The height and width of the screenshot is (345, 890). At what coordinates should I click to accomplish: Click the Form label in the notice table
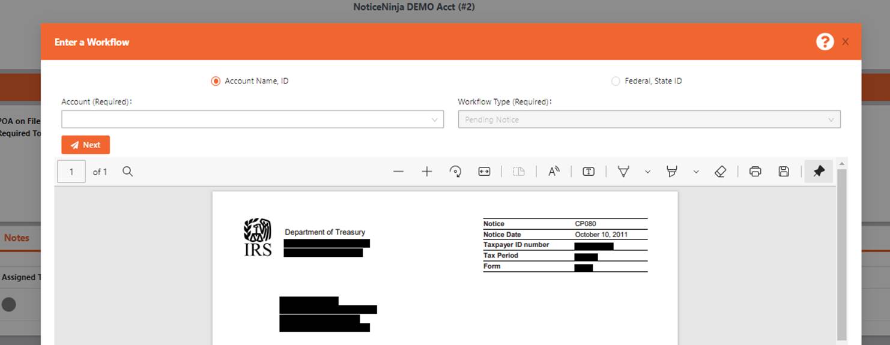(492, 266)
